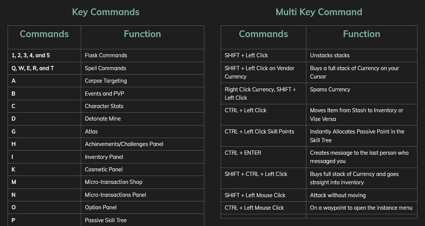The height and width of the screenshot is (226, 425).
Task: Click the Micro-transaction Shop entry
Action: pyautogui.click(x=113, y=182)
